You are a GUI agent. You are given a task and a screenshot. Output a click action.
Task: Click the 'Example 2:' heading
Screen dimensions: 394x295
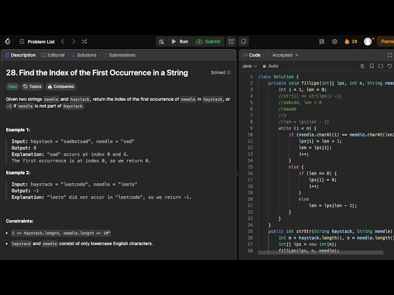click(18, 173)
